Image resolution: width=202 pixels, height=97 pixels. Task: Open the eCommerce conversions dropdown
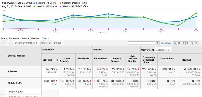pos(164,50)
